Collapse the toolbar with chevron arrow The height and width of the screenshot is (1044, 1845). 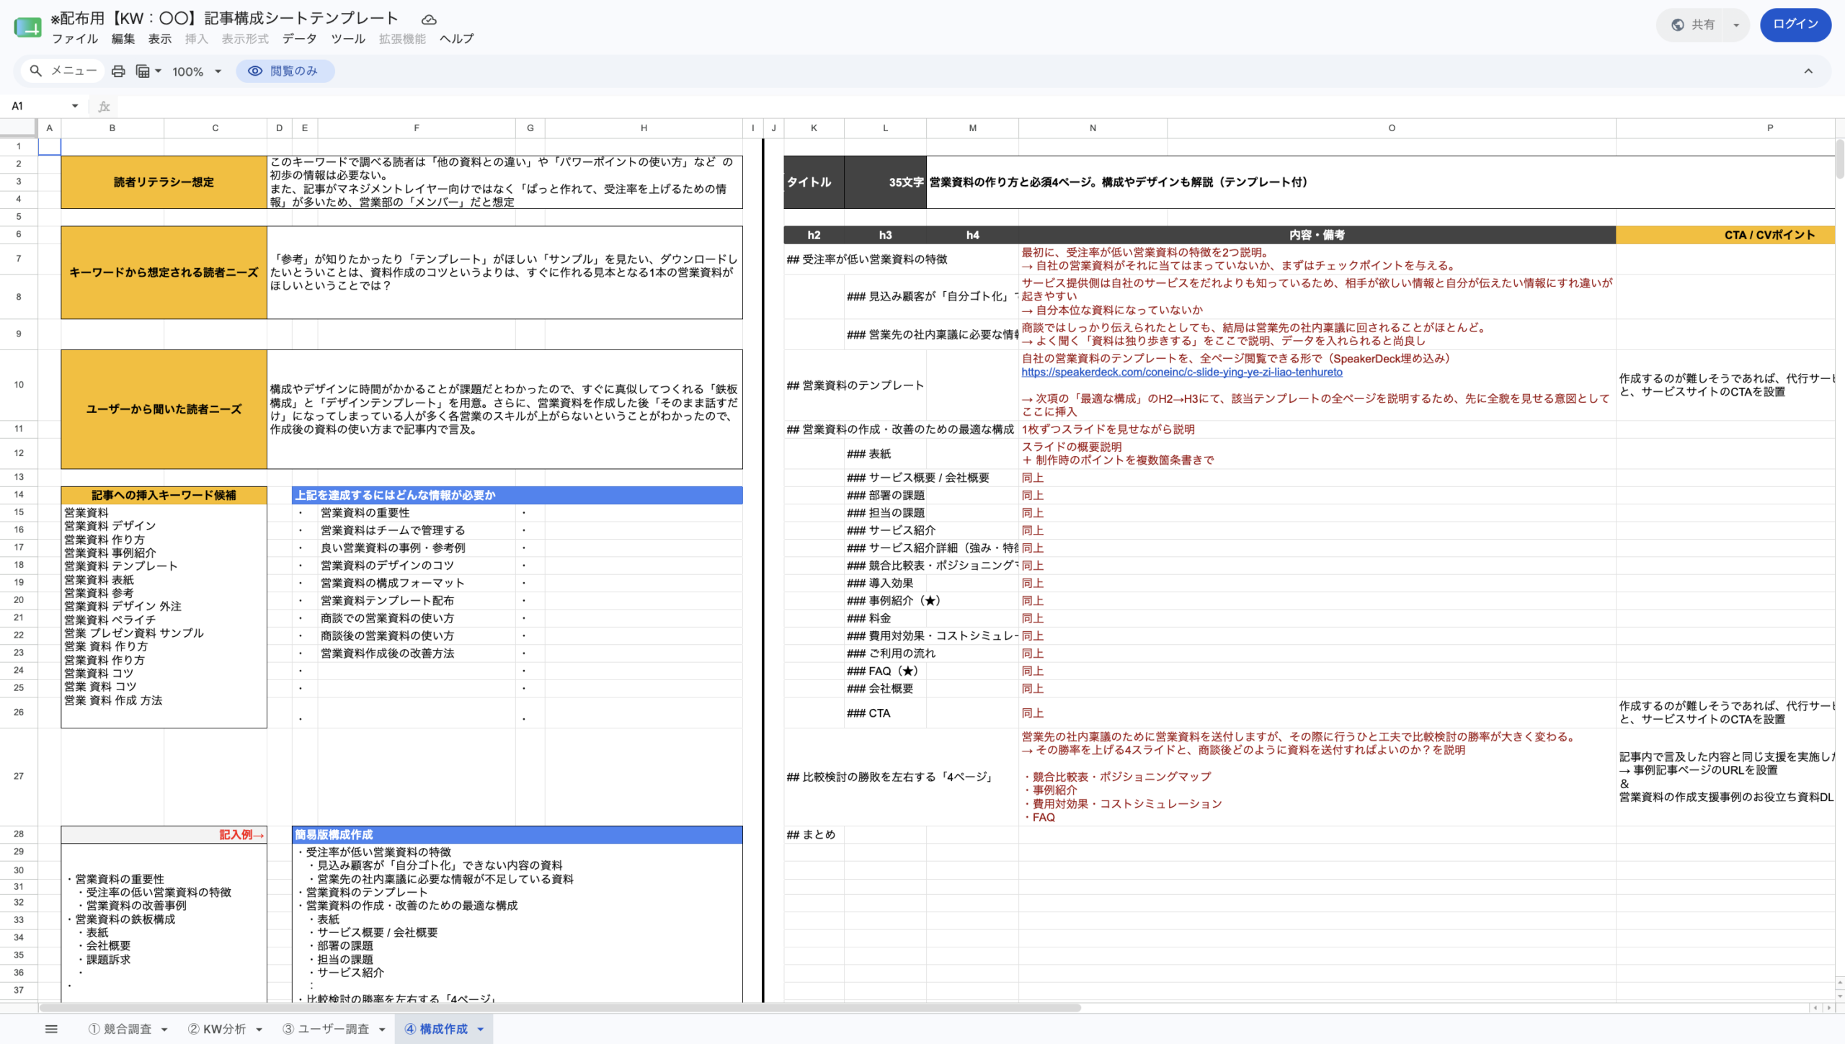1808,71
